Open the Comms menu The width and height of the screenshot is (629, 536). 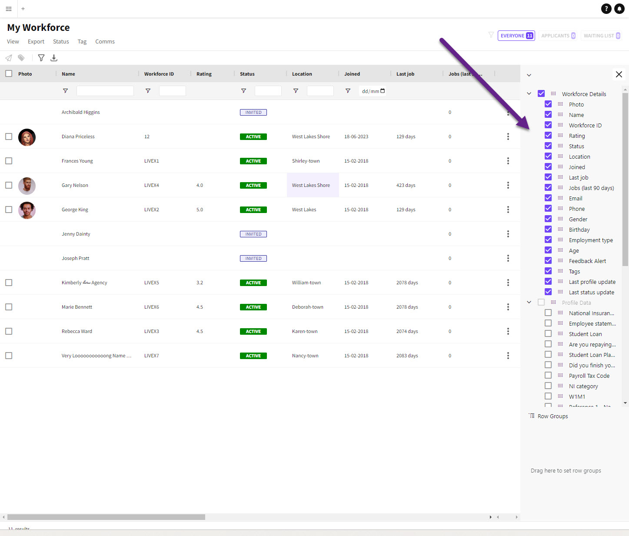pos(105,42)
